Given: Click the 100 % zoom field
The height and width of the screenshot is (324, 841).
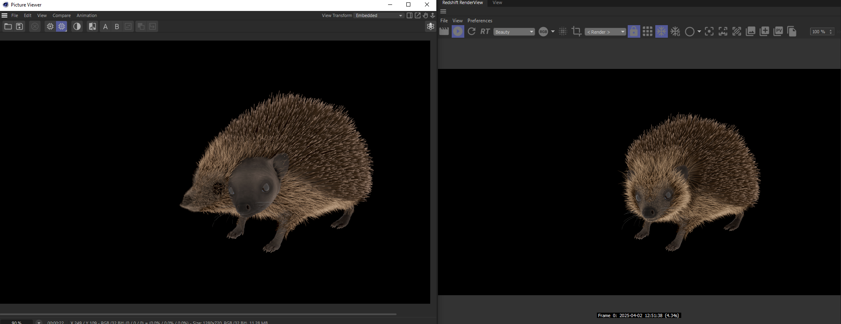Looking at the screenshot, I should tap(819, 32).
